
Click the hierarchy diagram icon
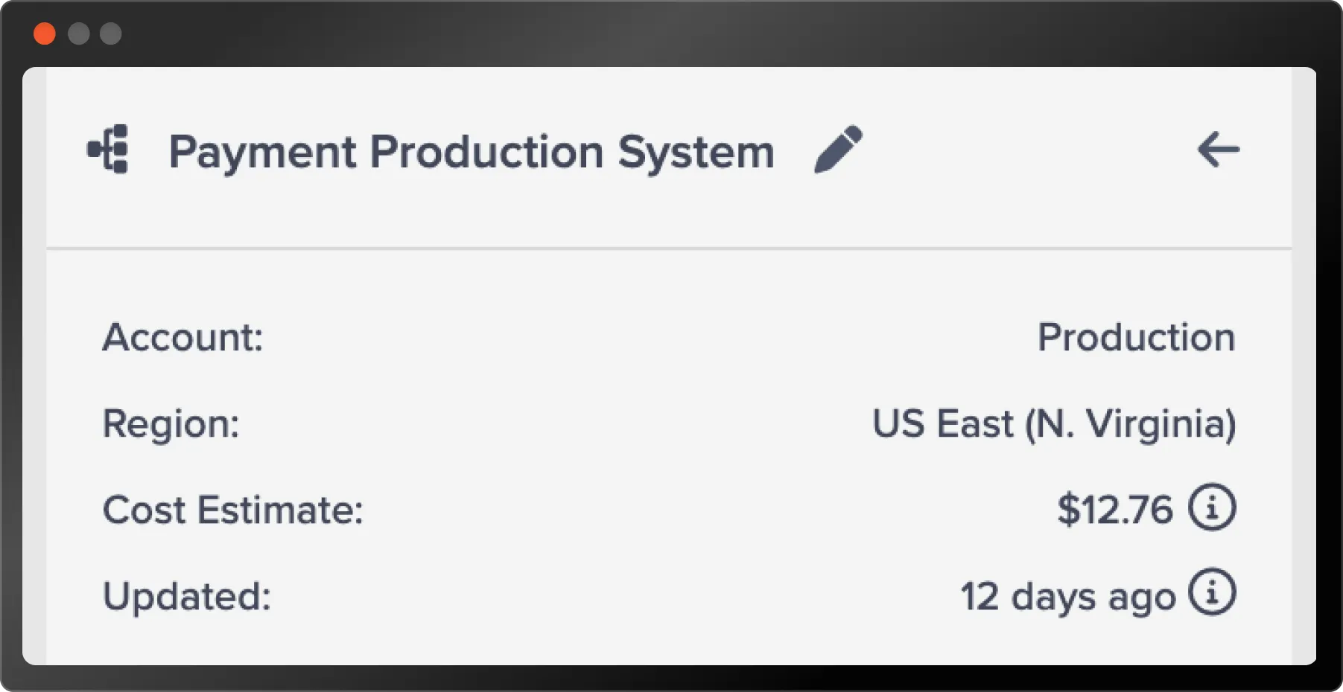click(x=109, y=150)
